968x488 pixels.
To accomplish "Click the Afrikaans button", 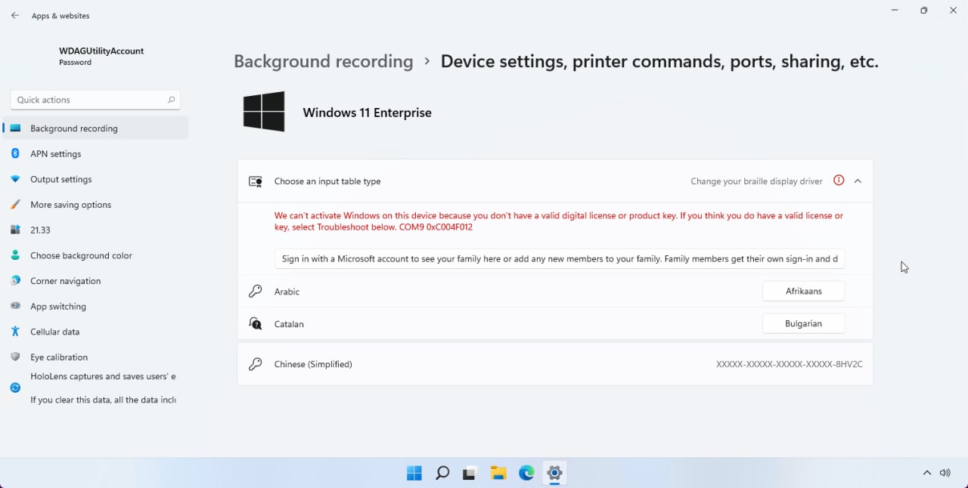I will pos(803,291).
